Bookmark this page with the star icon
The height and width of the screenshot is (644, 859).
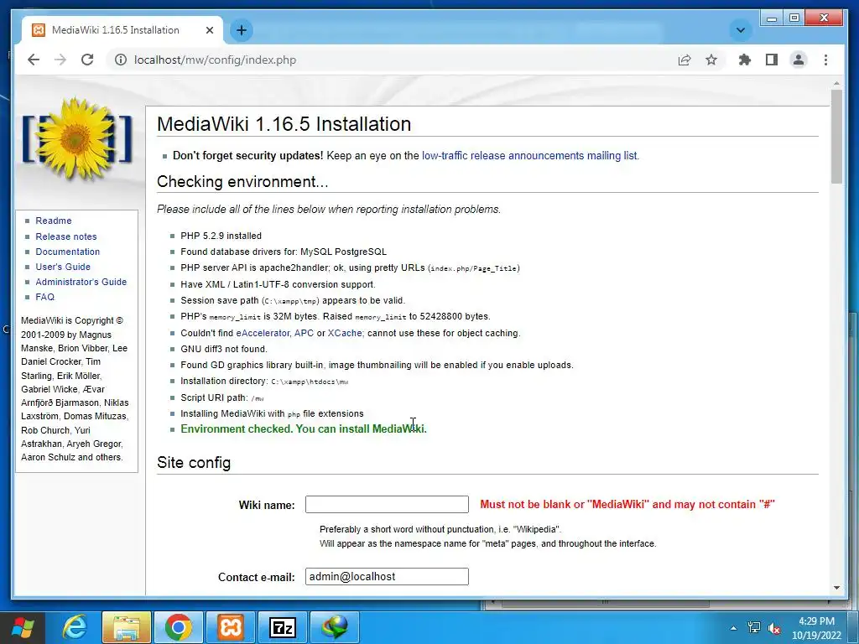point(711,60)
